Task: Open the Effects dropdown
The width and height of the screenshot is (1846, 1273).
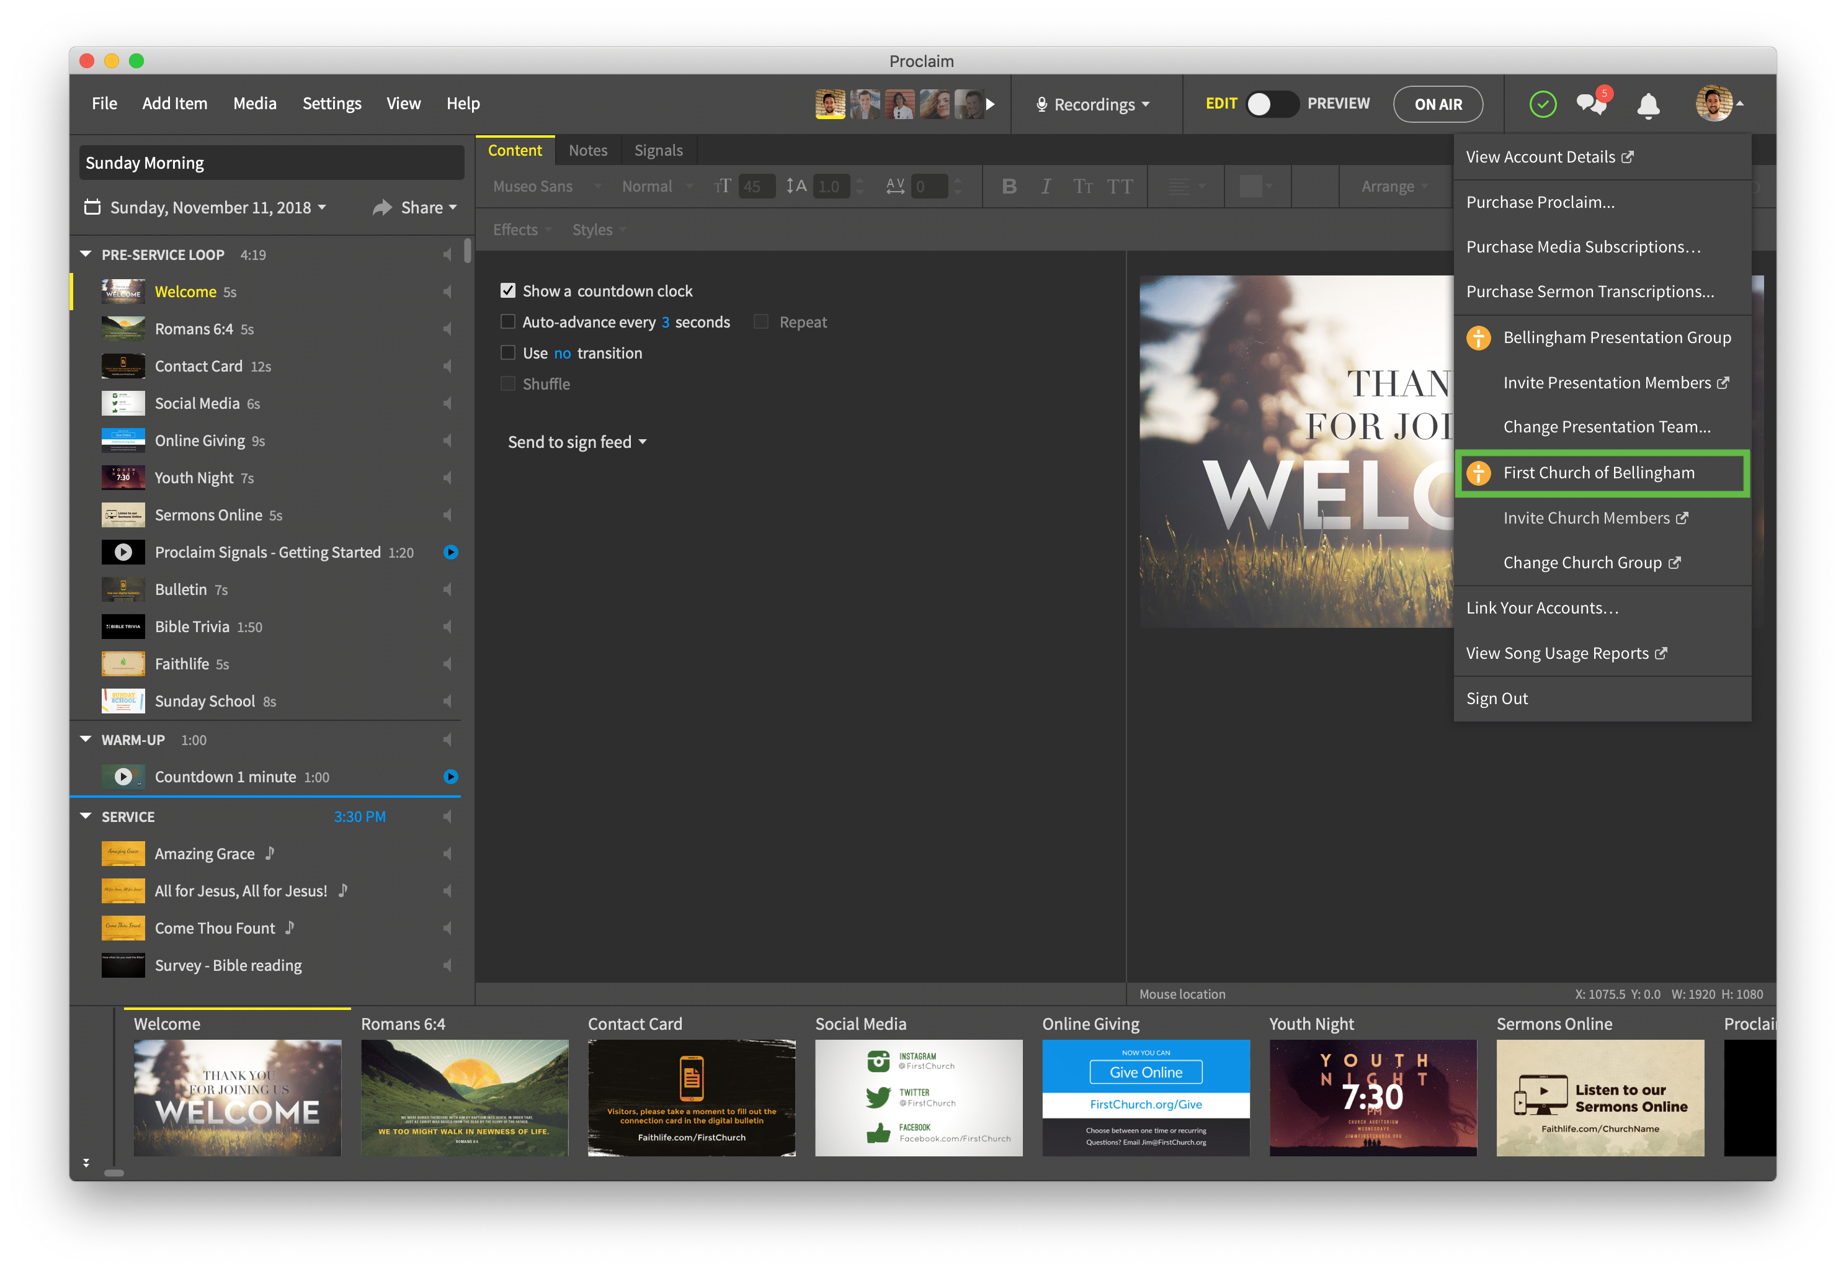Action: pyautogui.click(x=522, y=230)
